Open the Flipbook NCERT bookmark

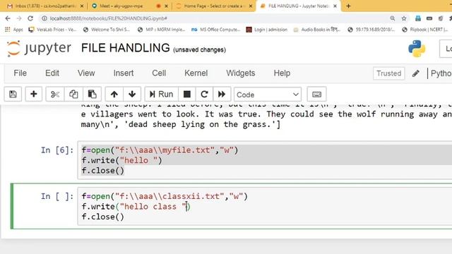pyautogui.click(x=425, y=30)
